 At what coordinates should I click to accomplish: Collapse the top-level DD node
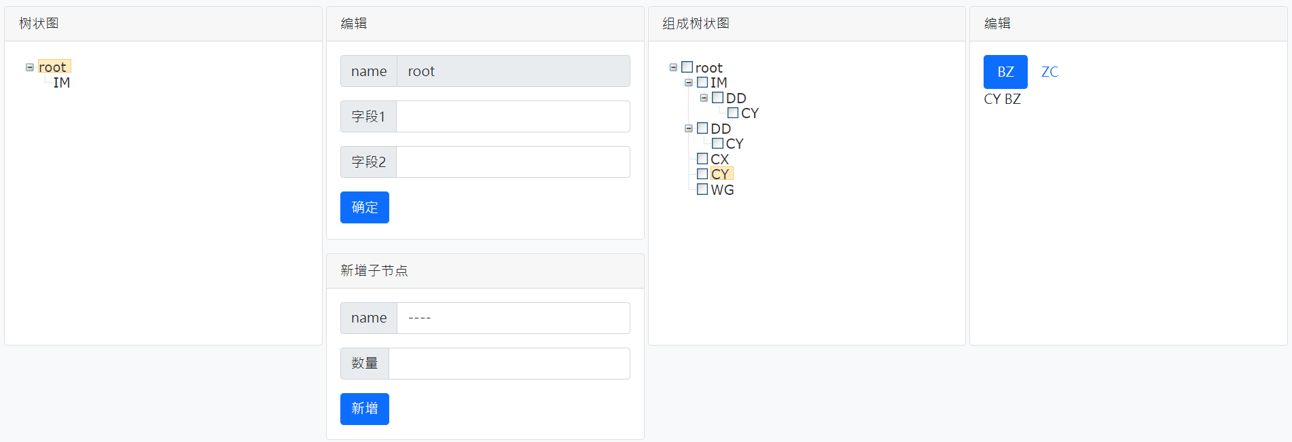[689, 128]
